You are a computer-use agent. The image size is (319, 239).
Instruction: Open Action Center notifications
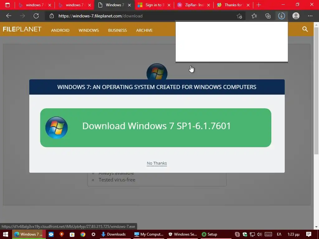tap(309, 234)
